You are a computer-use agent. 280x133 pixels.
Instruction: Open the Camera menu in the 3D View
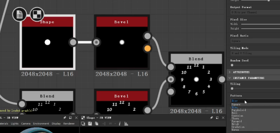click(26, 124)
